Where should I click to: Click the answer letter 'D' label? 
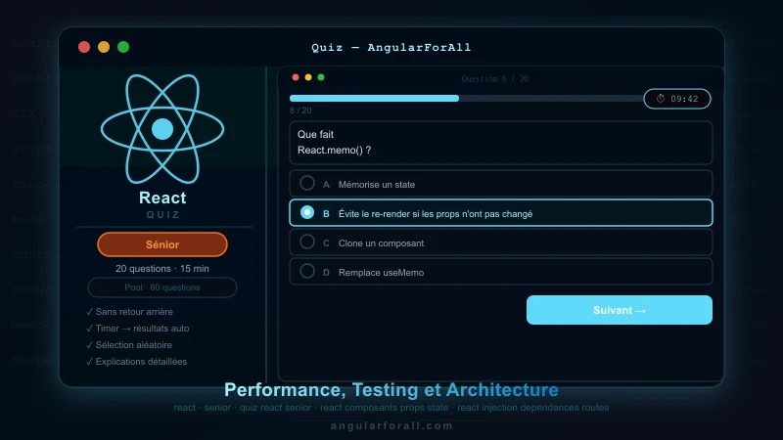(x=326, y=273)
